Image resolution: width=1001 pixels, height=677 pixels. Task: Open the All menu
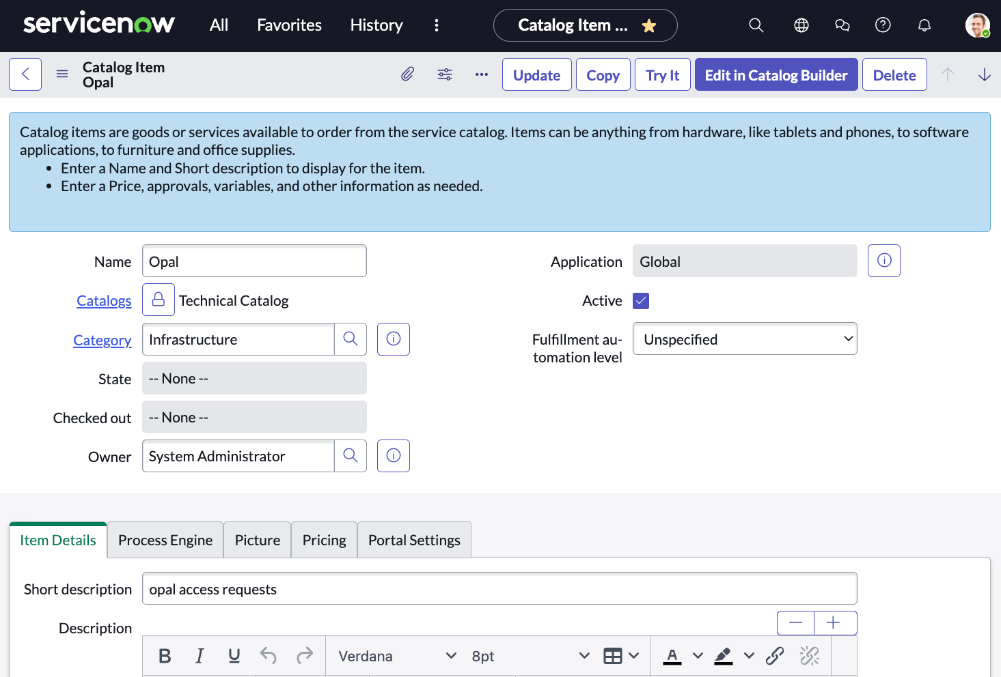point(219,25)
